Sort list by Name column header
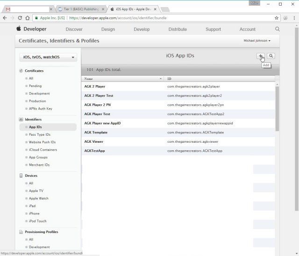Viewport: 299px width, 256px height. click(123, 79)
